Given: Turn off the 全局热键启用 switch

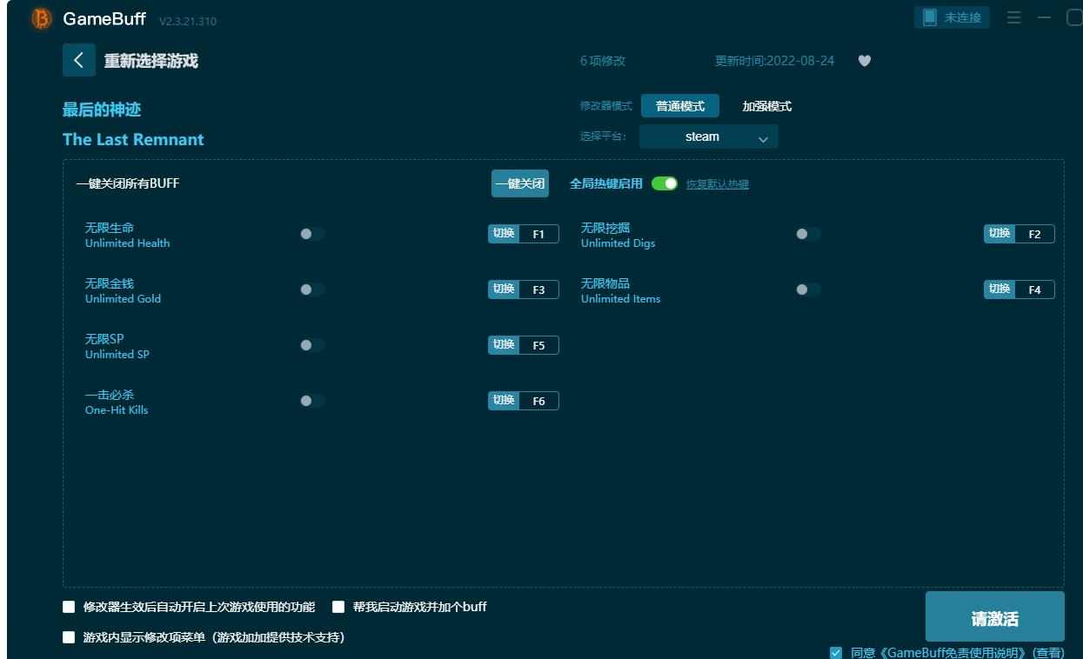Looking at the screenshot, I should coord(663,183).
